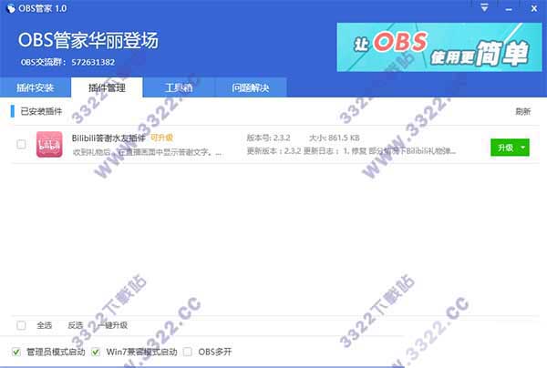
Task: Go to the 问题解决 tab
Action: click(251, 87)
